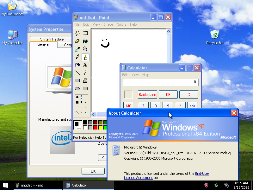The height and width of the screenshot is (190, 253).
Task: Pick the red swatch in Paint's palette
Action: coord(95,127)
